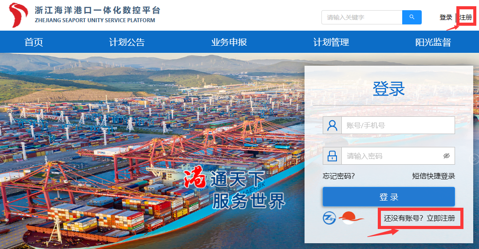Click the user avatar icon in account field

coord(332,125)
